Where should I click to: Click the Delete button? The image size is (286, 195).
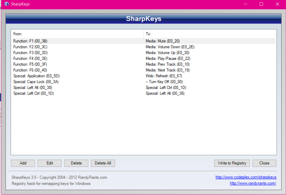[76, 163]
